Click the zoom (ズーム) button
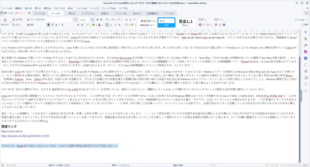The height and width of the screenshot is (167, 310). (219, 20)
